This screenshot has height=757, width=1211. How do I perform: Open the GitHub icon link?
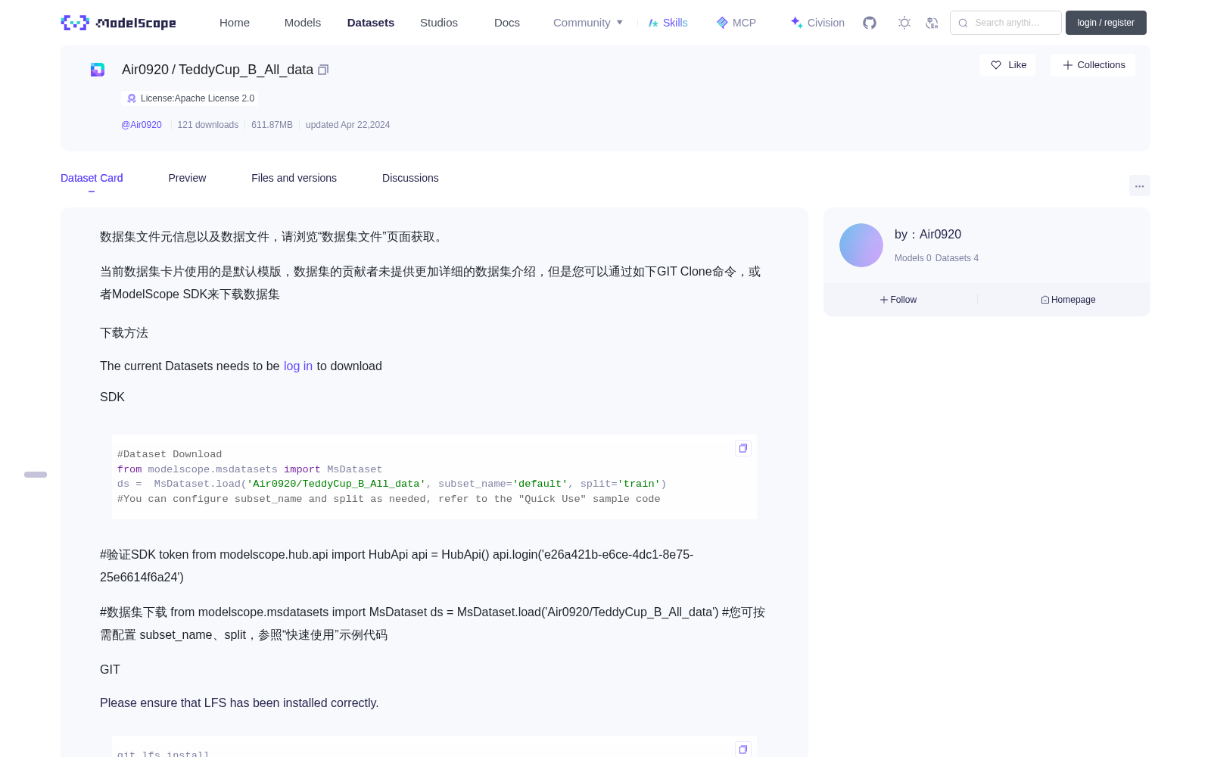pyautogui.click(x=870, y=23)
